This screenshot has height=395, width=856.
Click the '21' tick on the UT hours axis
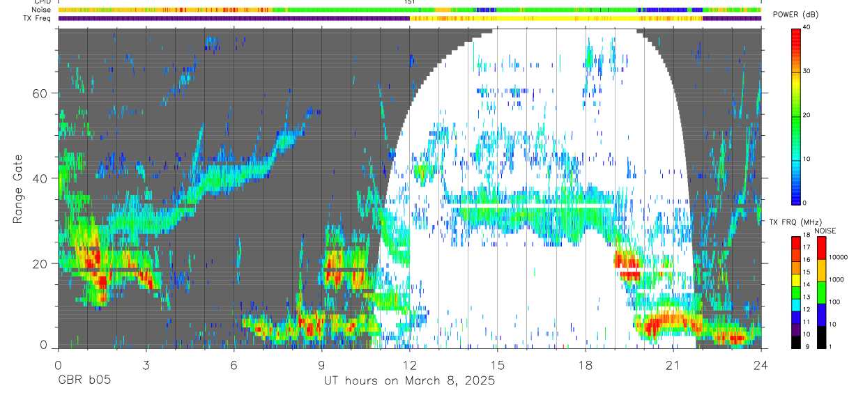[673, 365]
